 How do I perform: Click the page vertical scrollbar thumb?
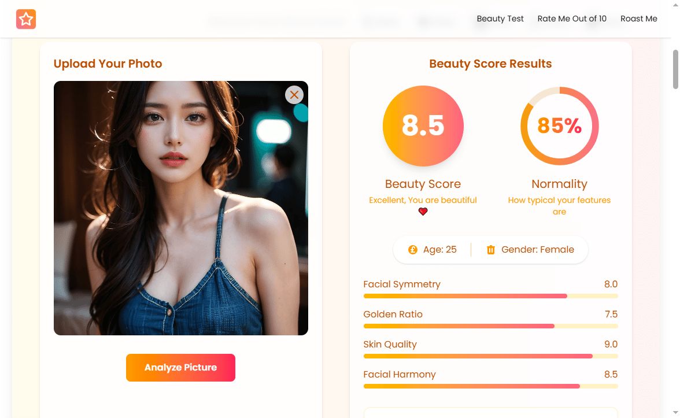(675, 69)
